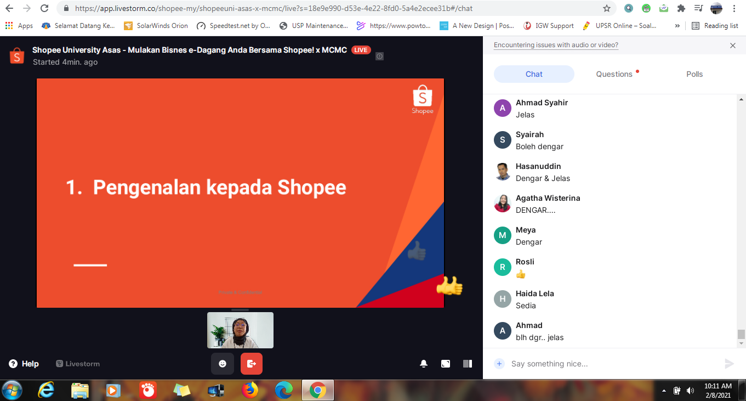746x401 pixels.
Task: Click the info icon beside LIVE badge
Action: [379, 56]
